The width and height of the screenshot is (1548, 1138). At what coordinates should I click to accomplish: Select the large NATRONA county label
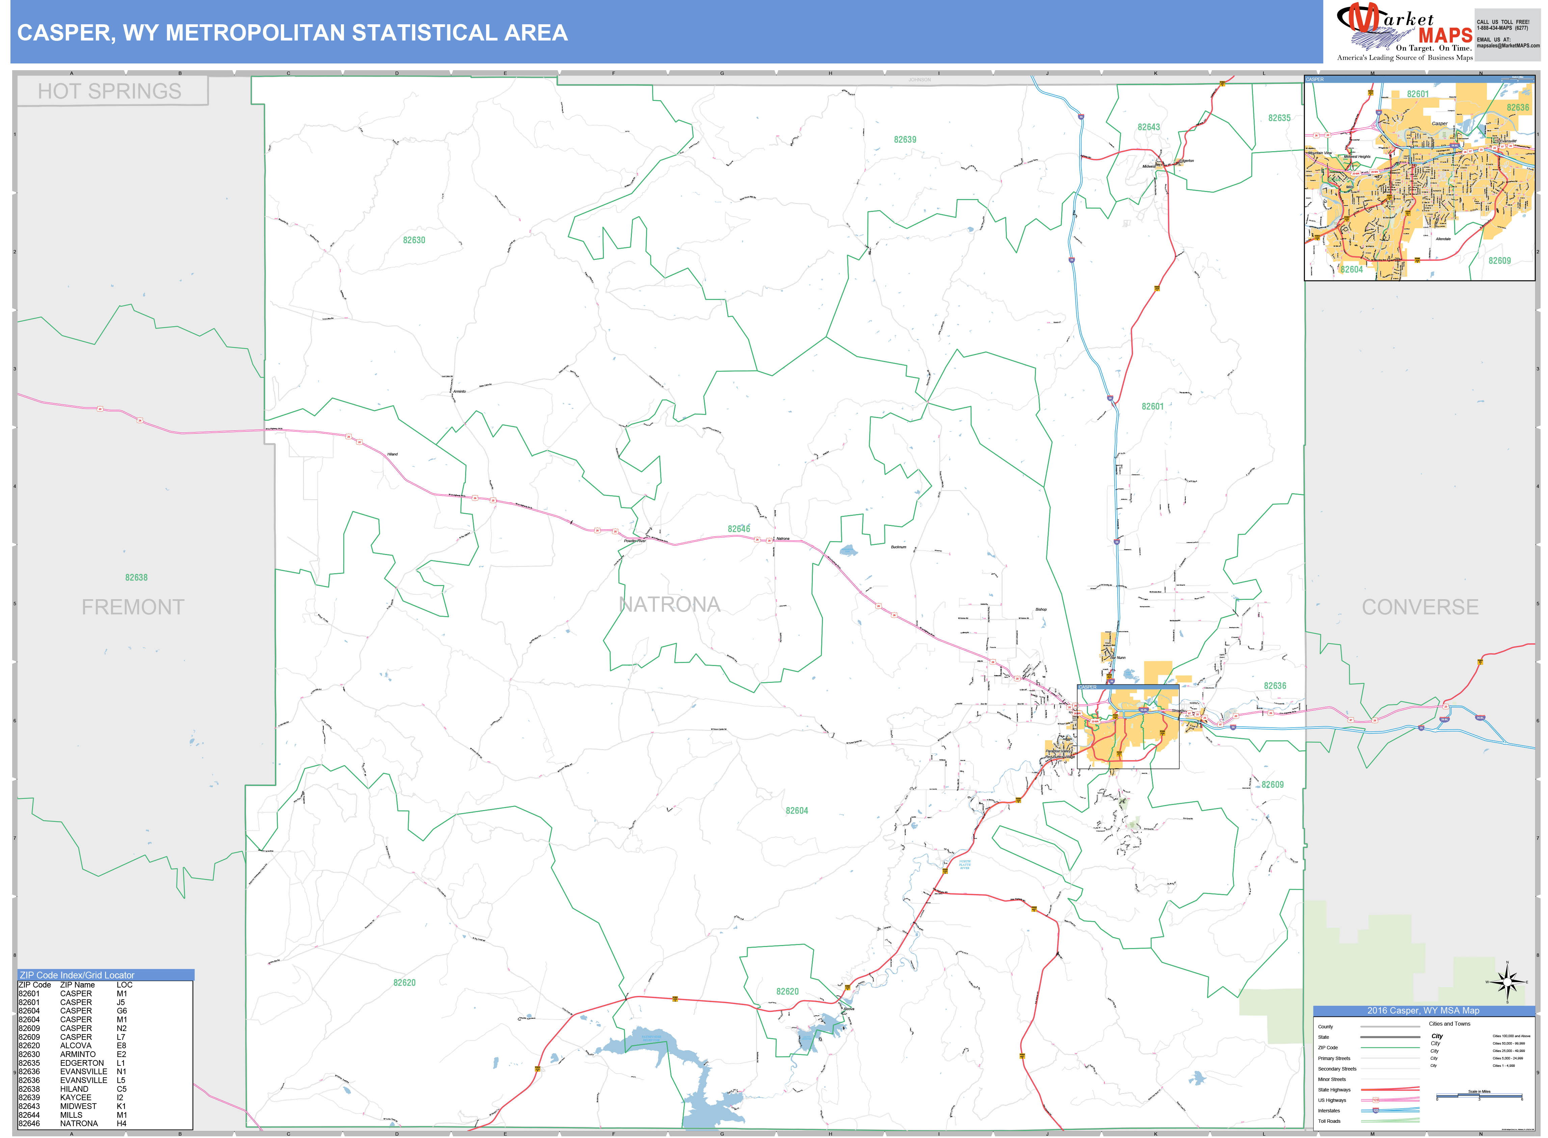click(669, 604)
